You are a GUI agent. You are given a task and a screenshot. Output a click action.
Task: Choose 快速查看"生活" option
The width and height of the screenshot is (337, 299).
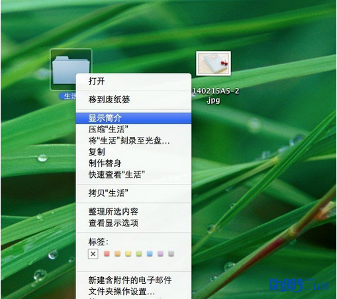pyautogui.click(x=134, y=175)
